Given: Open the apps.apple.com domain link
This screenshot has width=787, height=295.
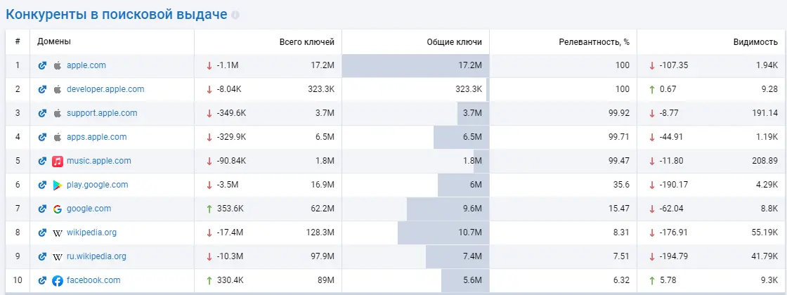Looking at the screenshot, I should coord(97,137).
